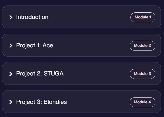Select the Module 3 pill label
Image resolution: width=164 pixels, height=117 pixels.
coord(143,74)
